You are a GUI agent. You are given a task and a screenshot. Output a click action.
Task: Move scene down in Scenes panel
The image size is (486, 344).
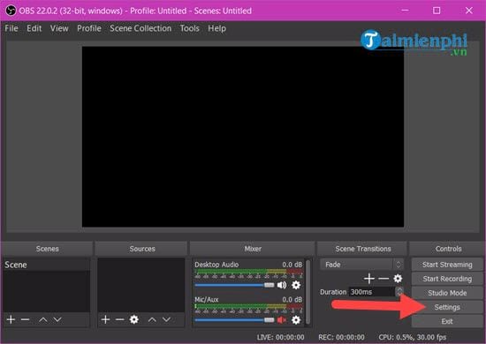coord(57,319)
